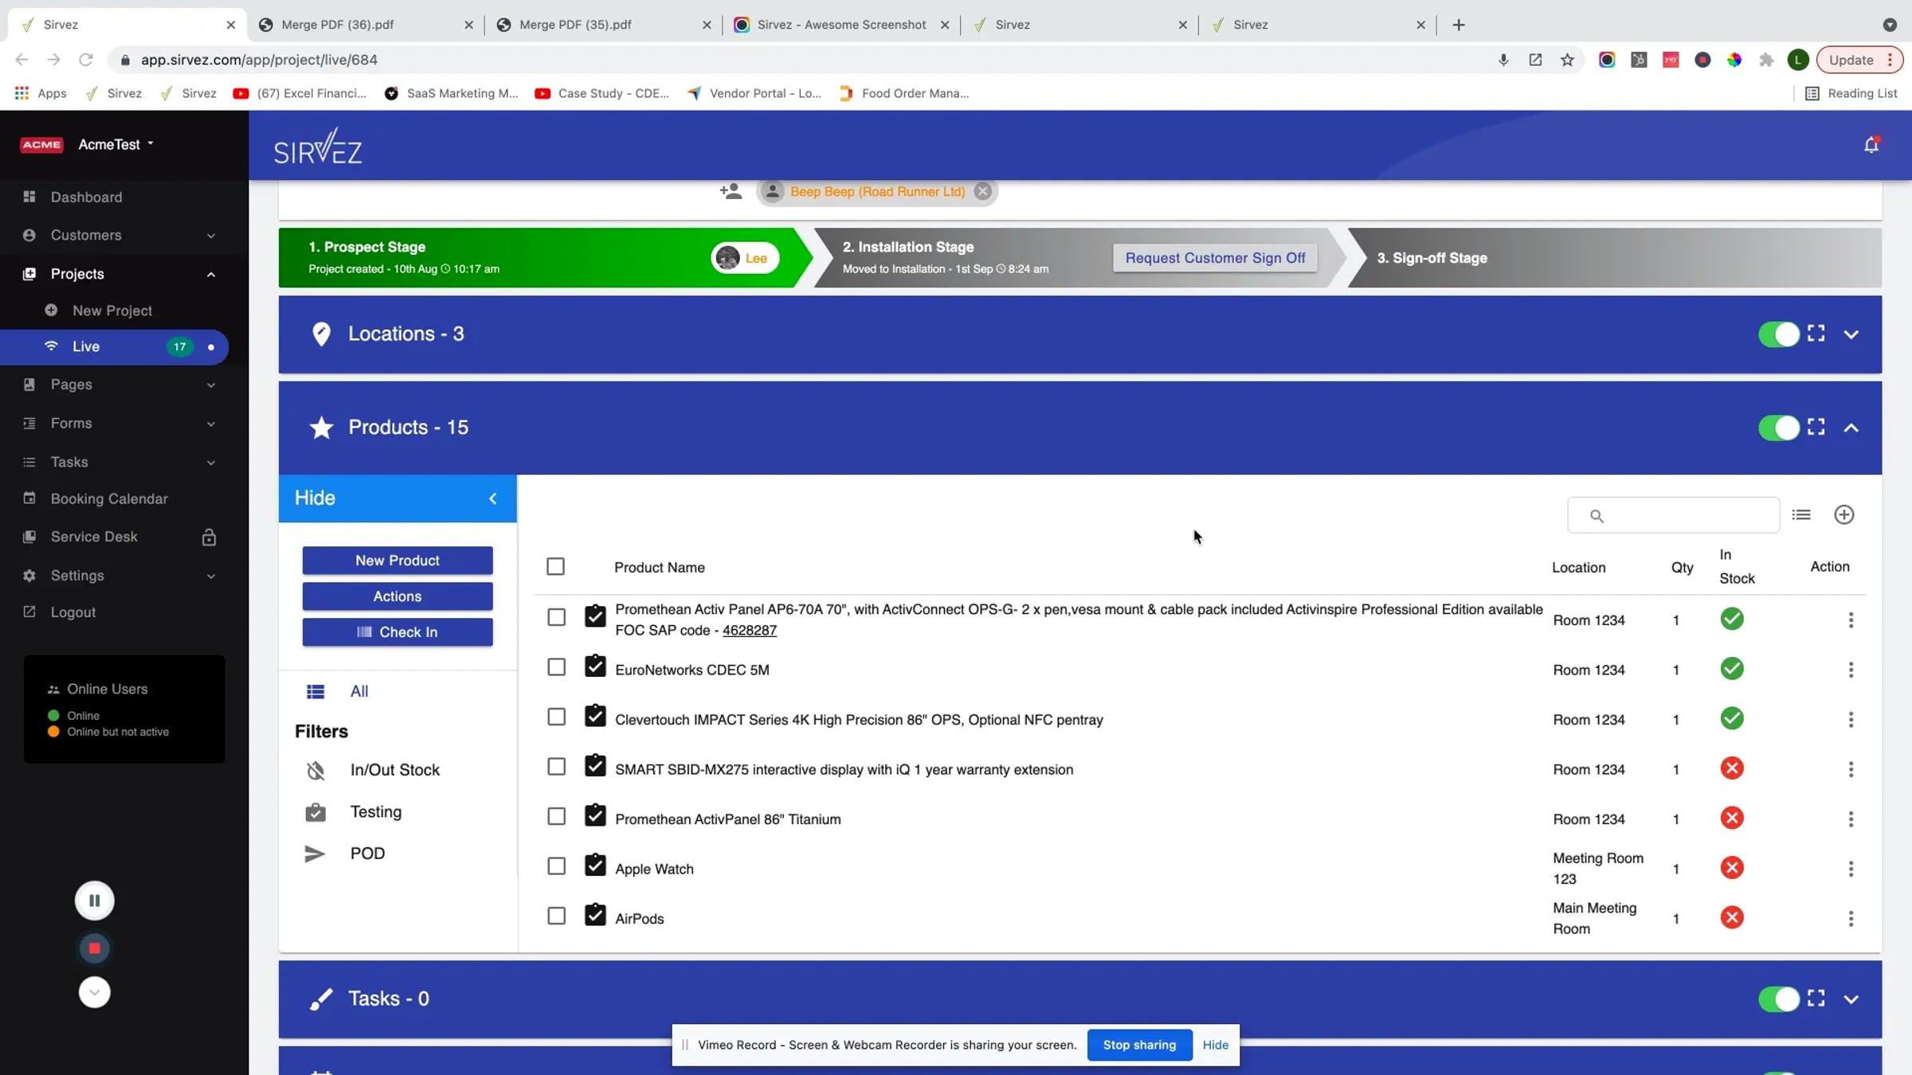This screenshot has height=1075, width=1912.
Task: Tick the select-all products checkbox
Action: coord(555,566)
